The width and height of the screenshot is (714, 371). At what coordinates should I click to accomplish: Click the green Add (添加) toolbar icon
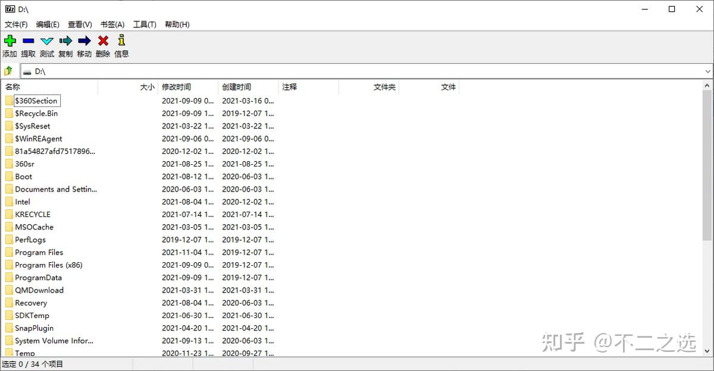pyautogui.click(x=10, y=41)
